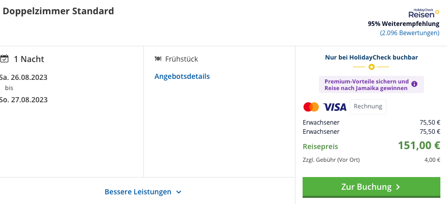447x204 pixels.
Task: Select the Rechnung payment option
Action: 368,106
